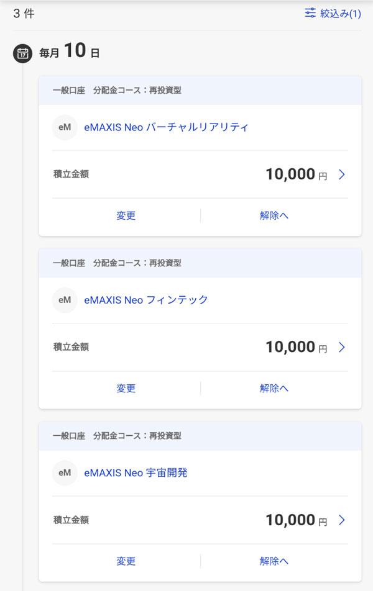
Task: Expand フィンテック amount chevron arrow
Action: [x=341, y=348]
